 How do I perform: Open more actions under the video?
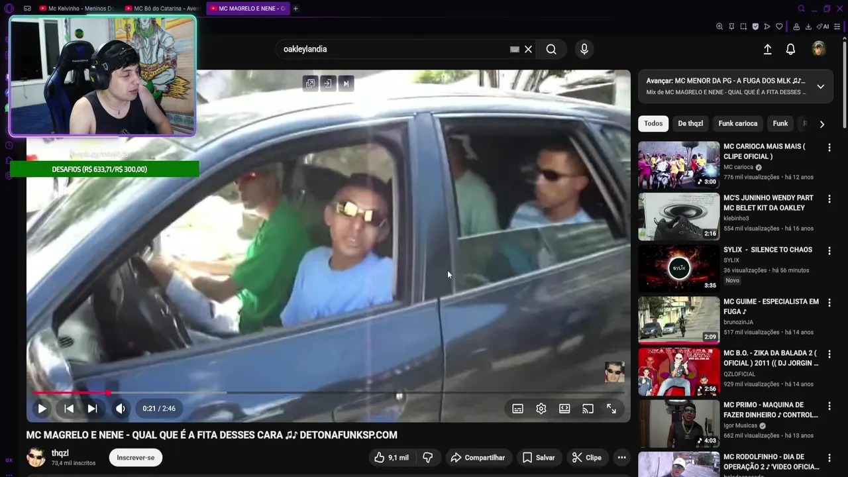(x=621, y=458)
